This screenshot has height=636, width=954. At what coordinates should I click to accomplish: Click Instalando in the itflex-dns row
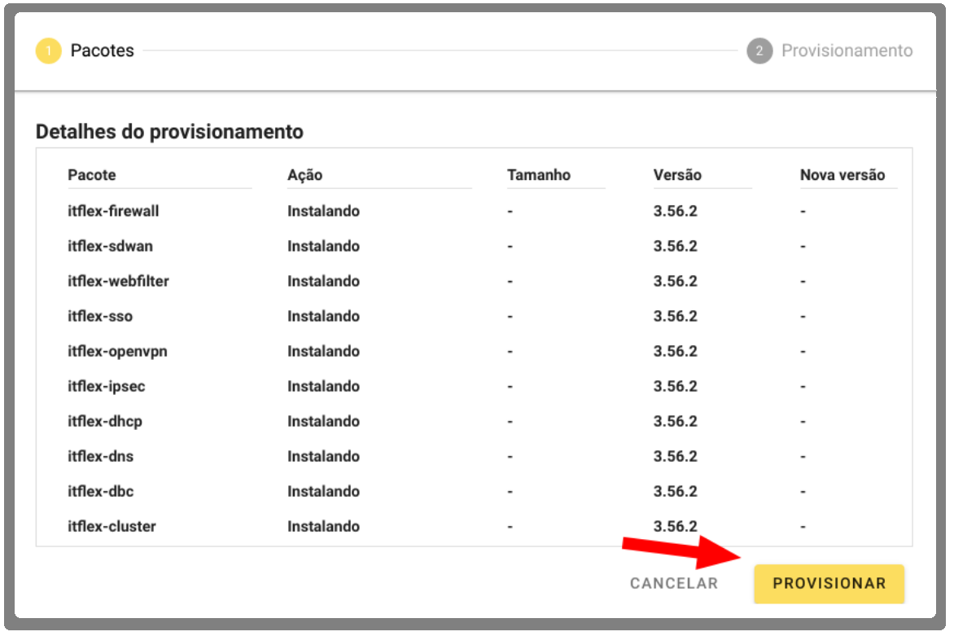tap(323, 457)
